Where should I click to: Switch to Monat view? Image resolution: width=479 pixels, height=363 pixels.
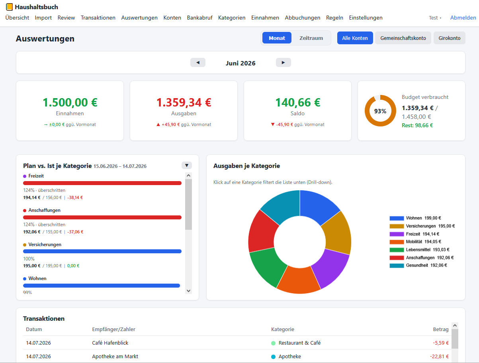point(277,38)
